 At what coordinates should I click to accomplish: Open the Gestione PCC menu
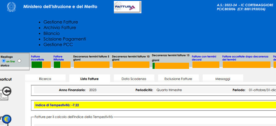pyautogui.click(x=58, y=44)
